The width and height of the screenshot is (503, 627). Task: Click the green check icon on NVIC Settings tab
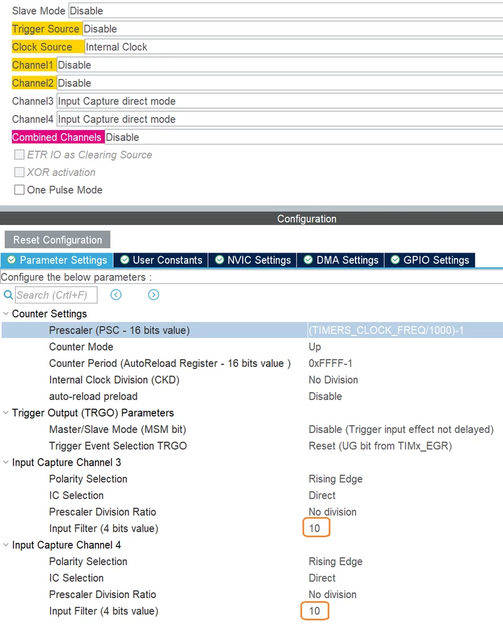tap(219, 260)
